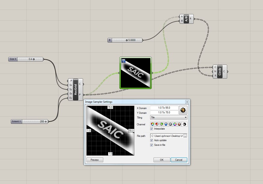This screenshot has height=184, width=263.
Task: Disable the Auto update checkbox
Action: (x=152, y=140)
